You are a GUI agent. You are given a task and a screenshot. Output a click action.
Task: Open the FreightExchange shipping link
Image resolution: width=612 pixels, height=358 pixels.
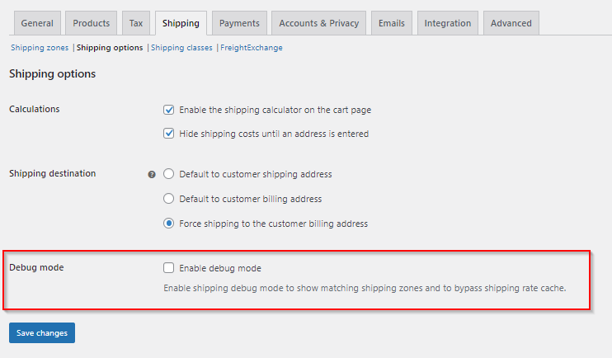(x=252, y=48)
